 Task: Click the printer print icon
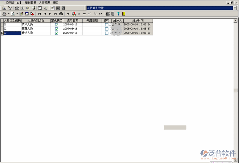(4, 14)
